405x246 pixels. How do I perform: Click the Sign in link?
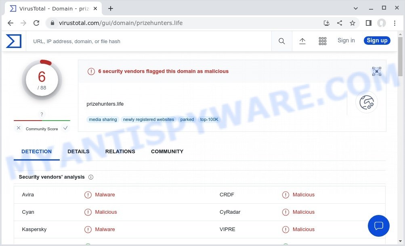click(346, 40)
